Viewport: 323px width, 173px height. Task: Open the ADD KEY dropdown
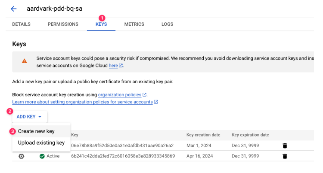[x=29, y=117]
